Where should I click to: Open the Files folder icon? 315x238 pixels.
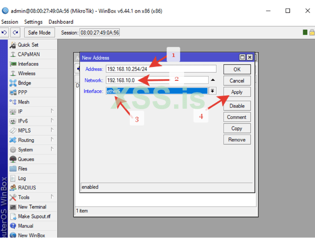click(13, 169)
